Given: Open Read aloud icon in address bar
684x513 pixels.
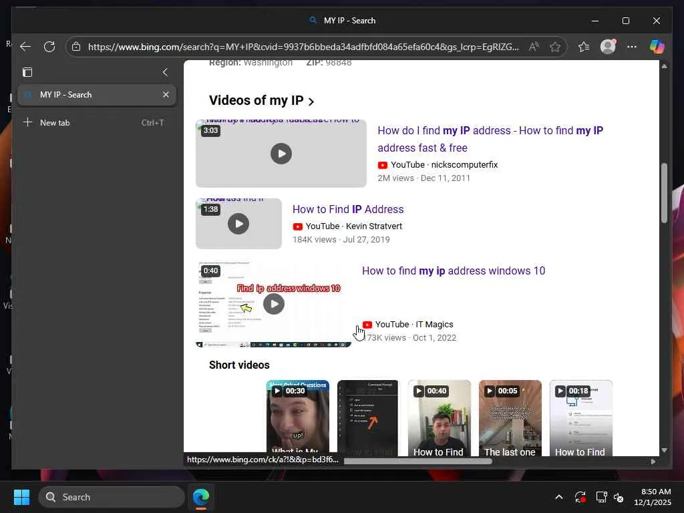Looking at the screenshot, I should click(x=534, y=47).
